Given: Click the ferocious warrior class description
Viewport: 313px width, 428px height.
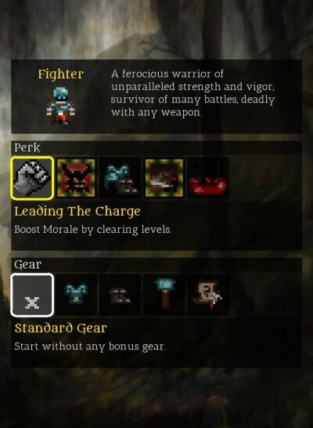Looking at the screenshot, I should coord(192,93).
